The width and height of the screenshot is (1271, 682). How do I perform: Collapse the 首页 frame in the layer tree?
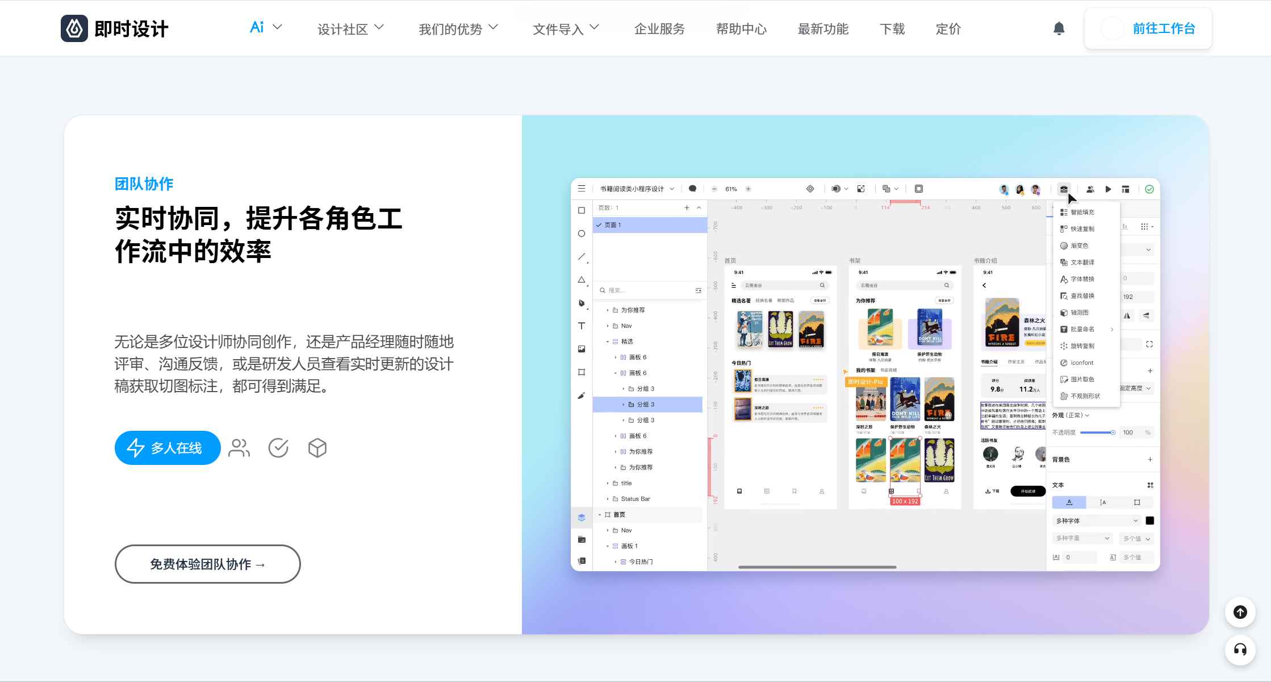tap(599, 515)
